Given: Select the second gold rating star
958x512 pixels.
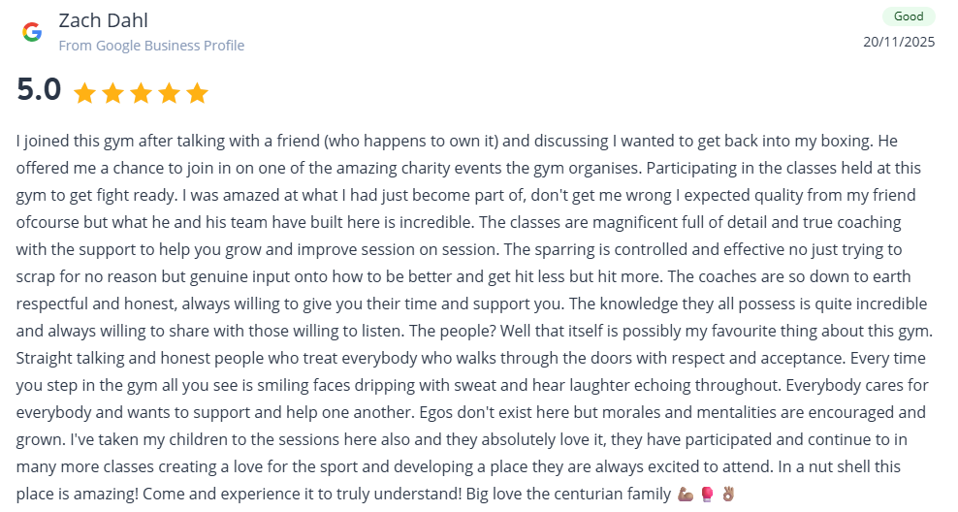Looking at the screenshot, I should 112,93.
